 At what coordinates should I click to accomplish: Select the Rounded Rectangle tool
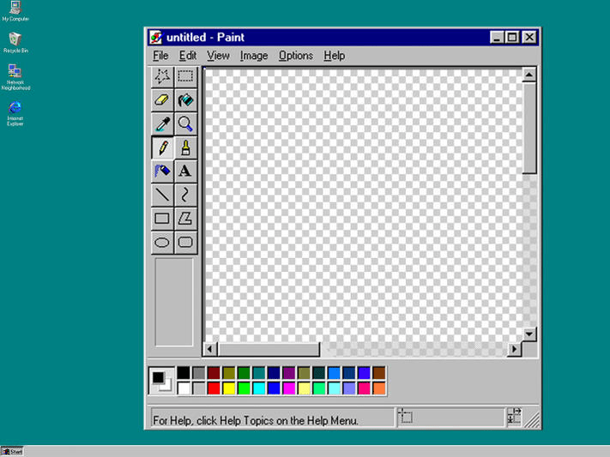(185, 243)
